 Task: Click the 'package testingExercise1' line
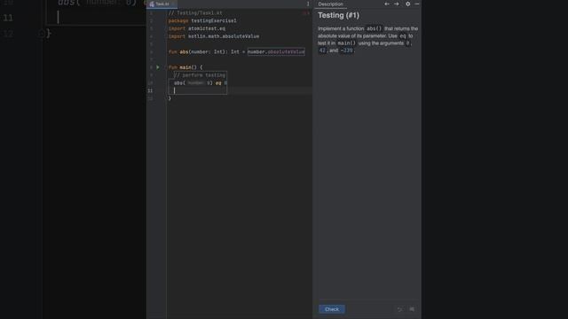[x=202, y=20]
